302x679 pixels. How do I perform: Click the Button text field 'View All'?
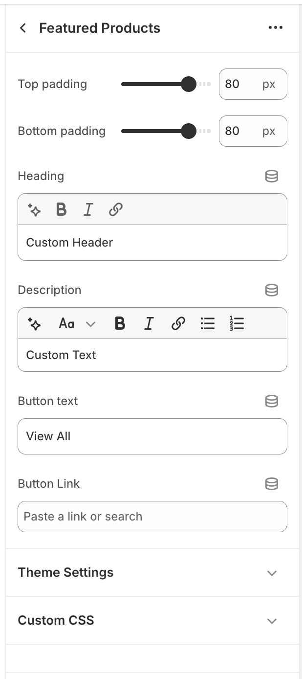tap(152, 436)
